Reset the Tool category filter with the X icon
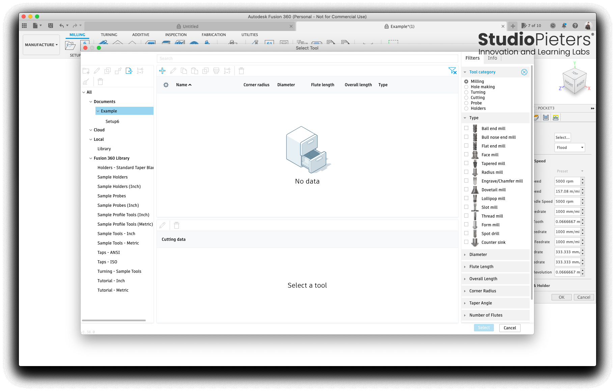This screenshot has height=391, width=615. 524,72
